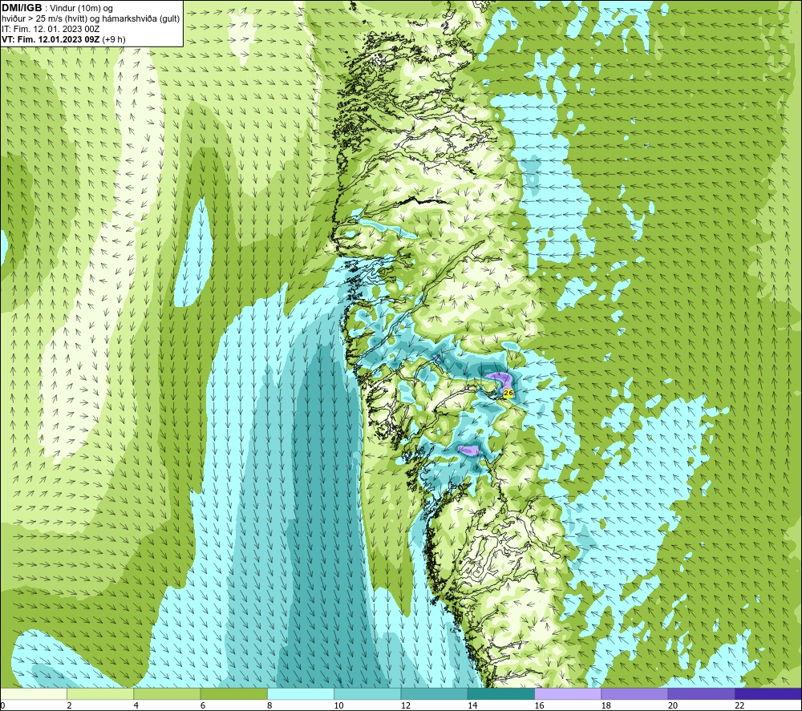The height and width of the screenshot is (711, 802).
Task: Click the legend scale number 16
Action: pyautogui.click(x=539, y=705)
